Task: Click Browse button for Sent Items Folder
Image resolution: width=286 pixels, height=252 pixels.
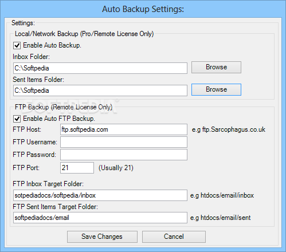Action: [216, 89]
